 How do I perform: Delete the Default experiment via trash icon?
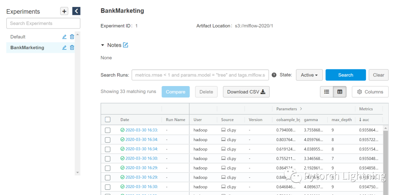tap(72, 37)
